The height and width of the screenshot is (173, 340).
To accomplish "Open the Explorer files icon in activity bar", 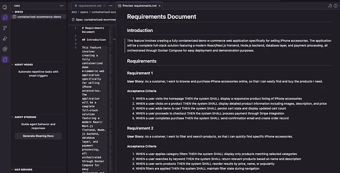I will tap(5, 7).
